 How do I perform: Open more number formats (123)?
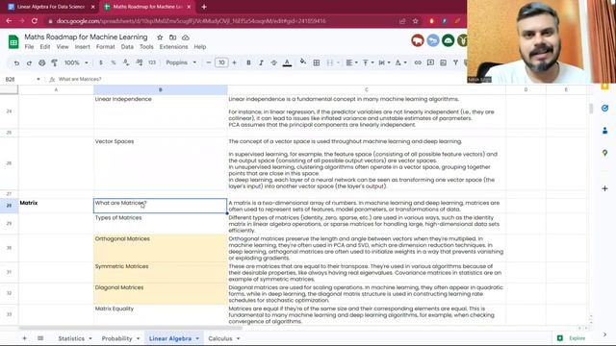click(x=152, y=62)
